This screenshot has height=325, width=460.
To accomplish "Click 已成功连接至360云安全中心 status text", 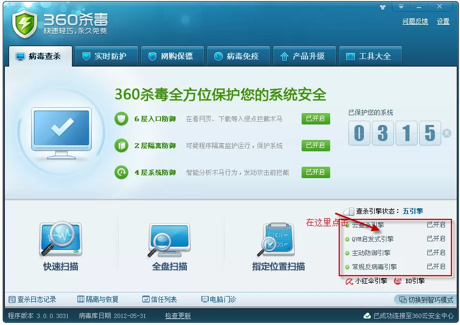I will click(414, 316).
